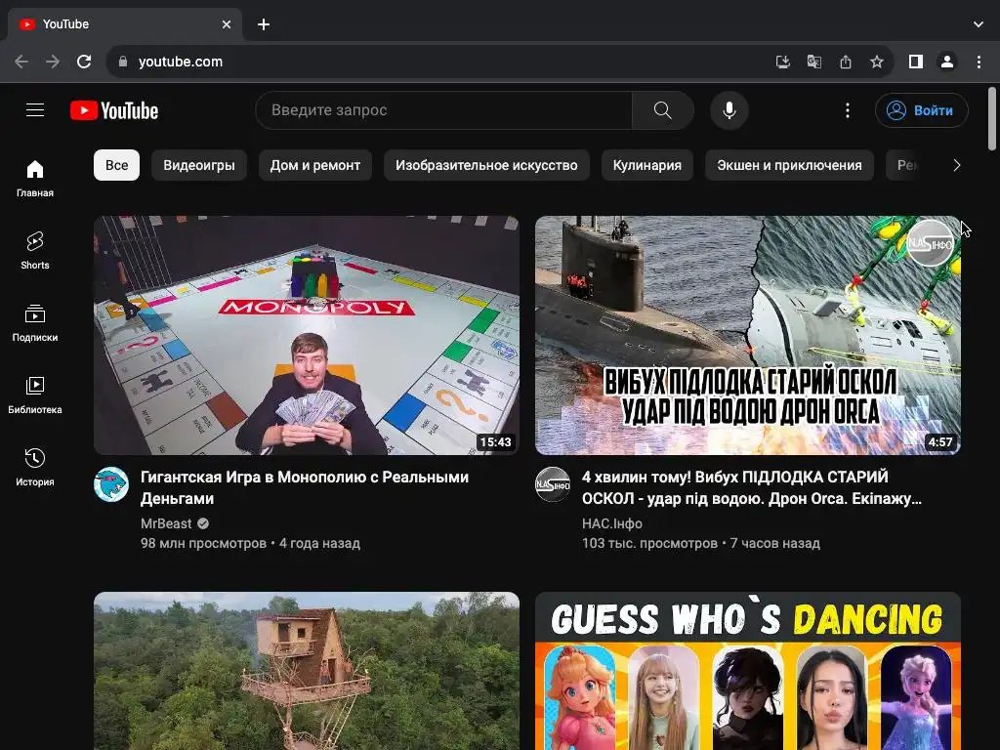Reload the page
The image size is (1000, 750).
pyautogui.click(x=84, y=62)
